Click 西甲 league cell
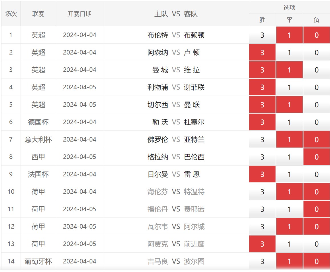The image size is (330, 272). point(38,157)
